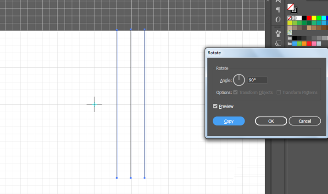Open the Paragraph panel icon
The image size is (328, 194).
[278, 10]
